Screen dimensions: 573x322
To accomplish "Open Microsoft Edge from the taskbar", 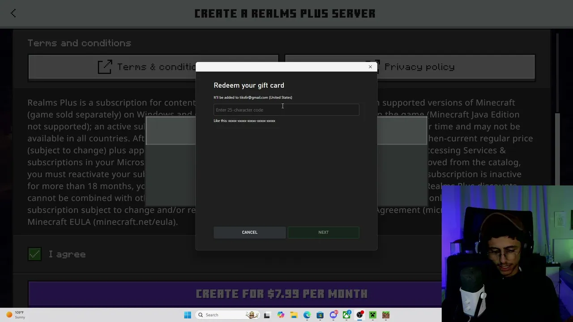I will tap(307, 315).
